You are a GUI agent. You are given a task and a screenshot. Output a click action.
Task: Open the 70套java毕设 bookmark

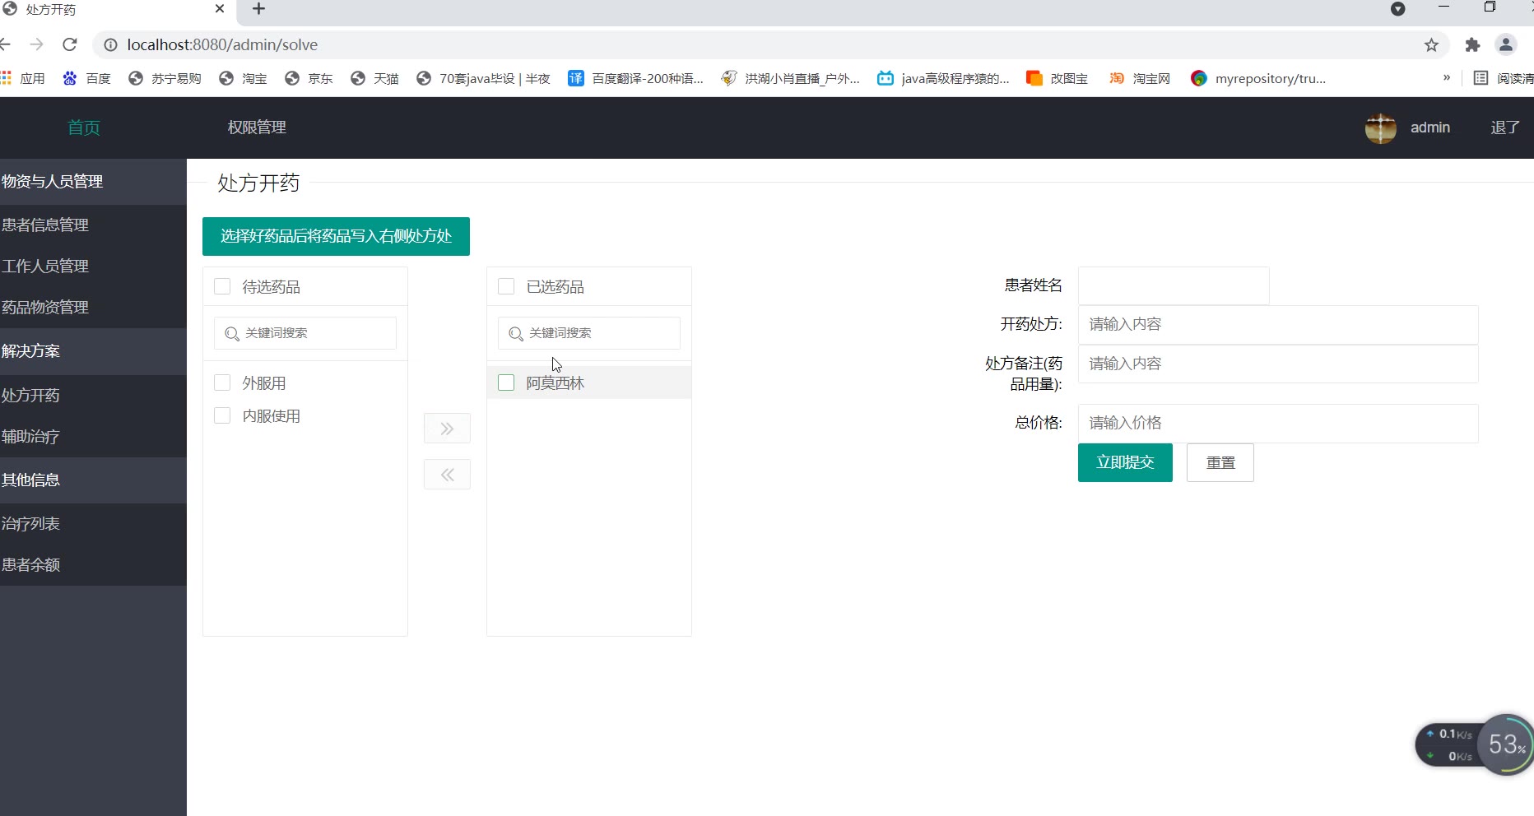pos(483,78)
